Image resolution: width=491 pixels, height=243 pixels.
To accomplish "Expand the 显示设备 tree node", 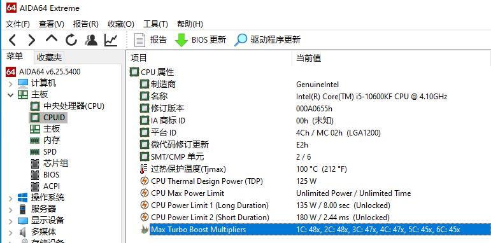I will point(10,221).
